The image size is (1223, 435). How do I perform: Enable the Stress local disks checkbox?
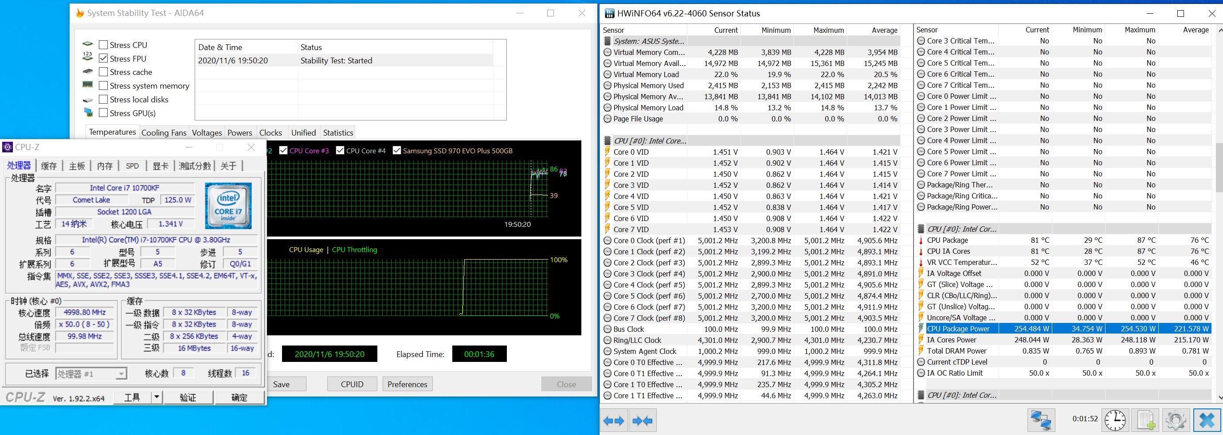103,100
